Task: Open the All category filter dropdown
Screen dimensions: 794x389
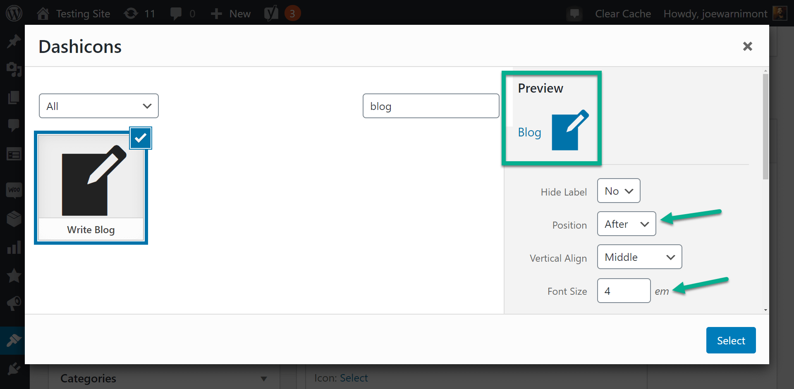Action: [98, 106]
